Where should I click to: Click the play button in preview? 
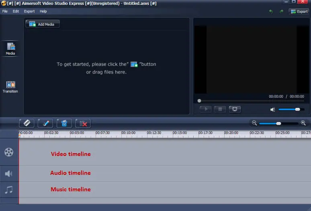205,109
